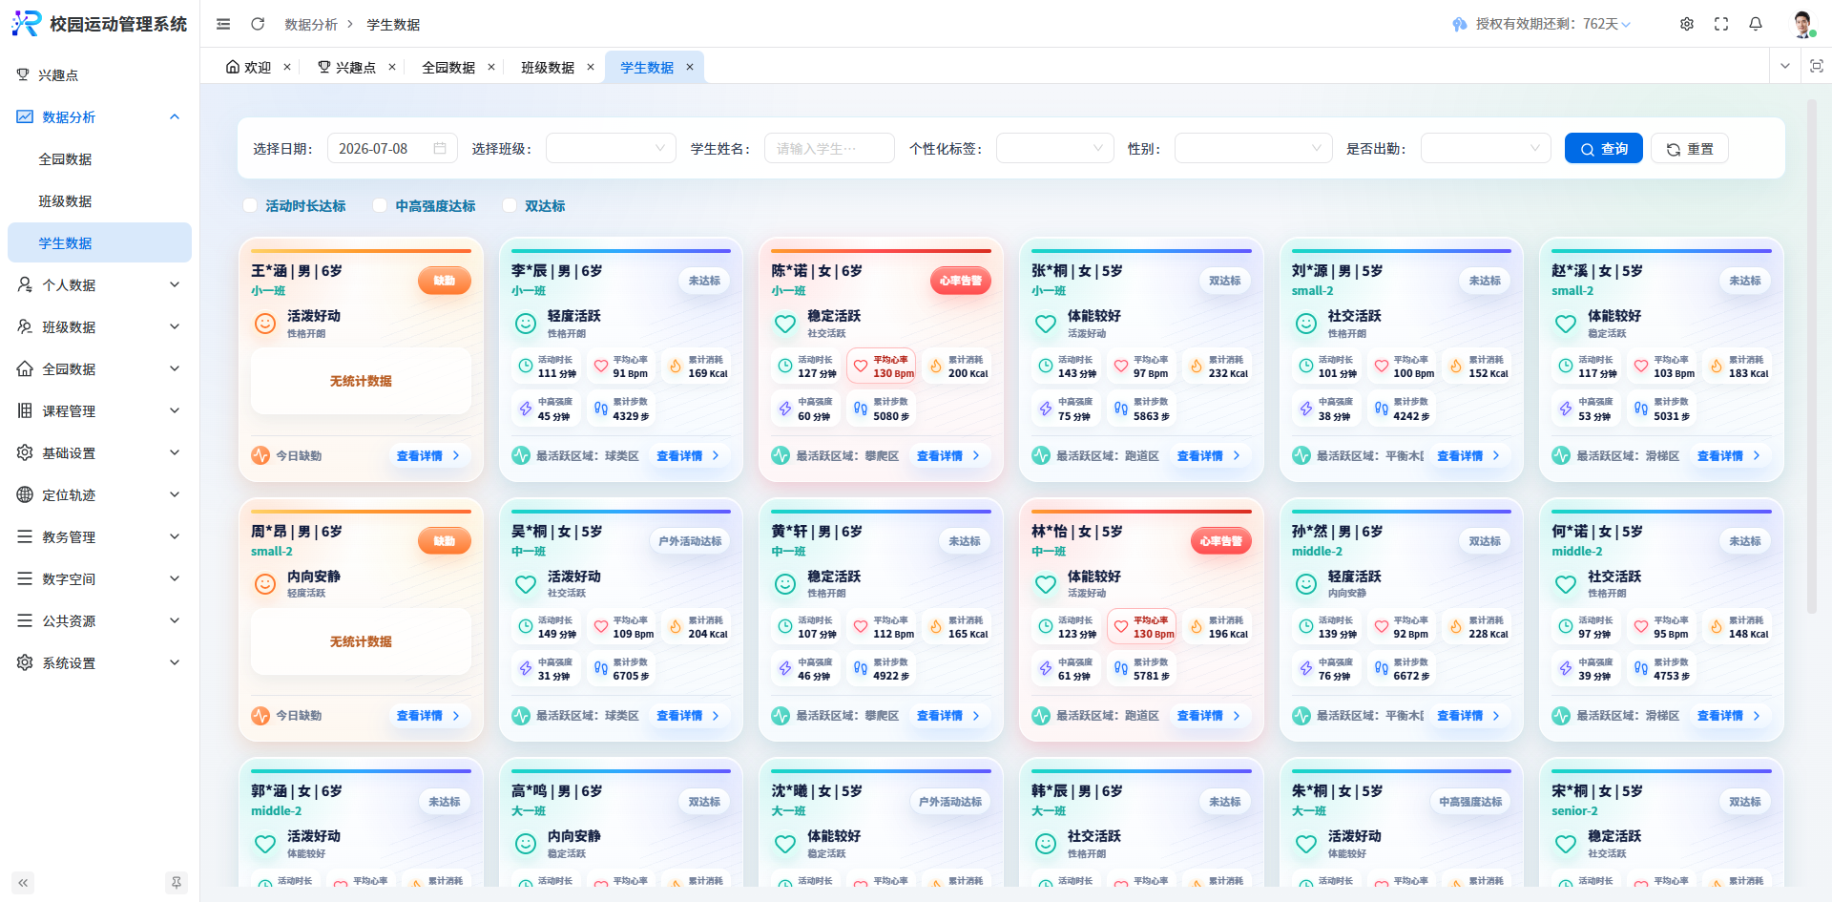This screenshot has width=1832, height=902.
Task: Open the 数字空间 sidebar menu
Action: [x=99, y=578]
